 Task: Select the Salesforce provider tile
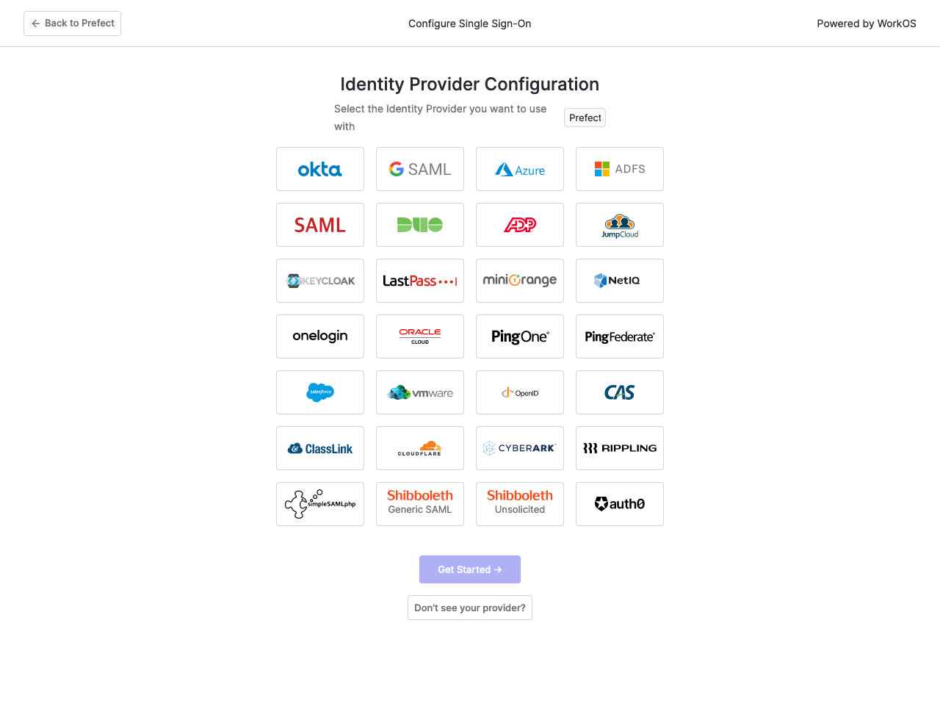point(320,392)
